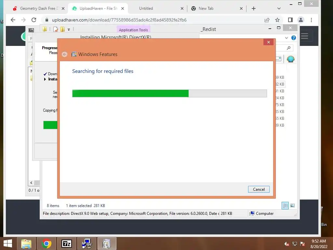The height and width of the screenshot is (250, 333).
Task: Click the Action Center flag icon
Action: [302, 244]
